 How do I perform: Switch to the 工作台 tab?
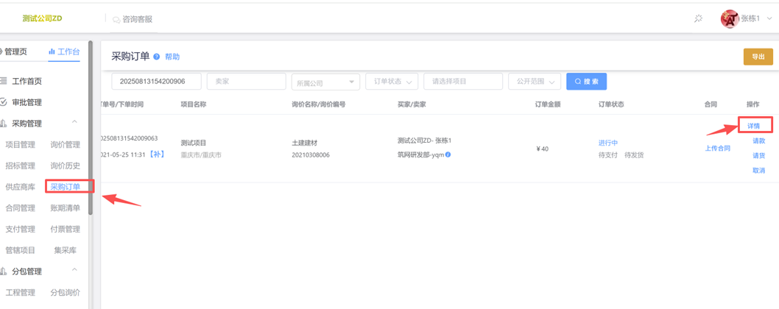64,51
